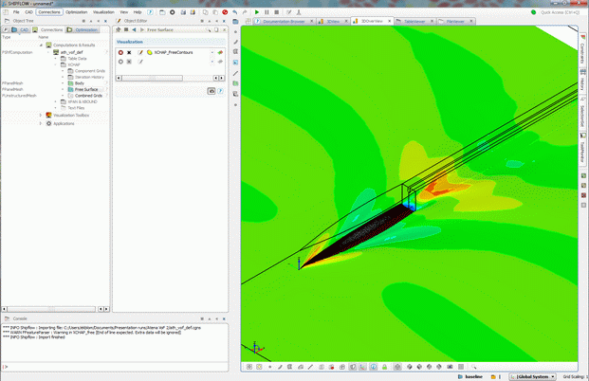
Task: Click the Undo arrow icon
Action: [234, 11]
